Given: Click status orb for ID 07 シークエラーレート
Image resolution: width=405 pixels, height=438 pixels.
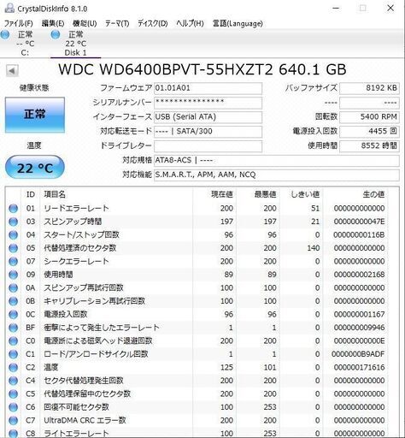Looking at the screenshot, I should (13, 262).
